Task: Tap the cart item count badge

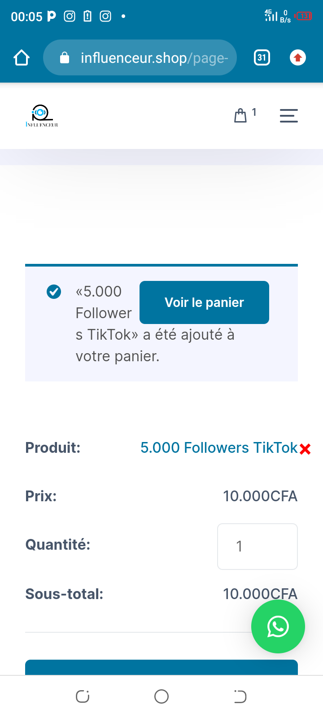Action: (x=254, y=112)
